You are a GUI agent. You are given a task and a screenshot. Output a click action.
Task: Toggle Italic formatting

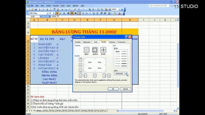61,13
